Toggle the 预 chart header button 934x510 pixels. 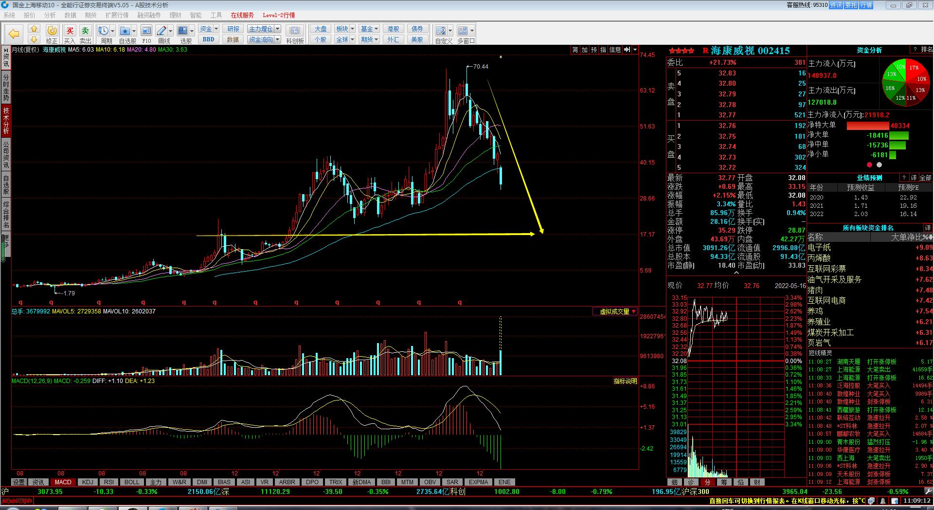(594, 50)
